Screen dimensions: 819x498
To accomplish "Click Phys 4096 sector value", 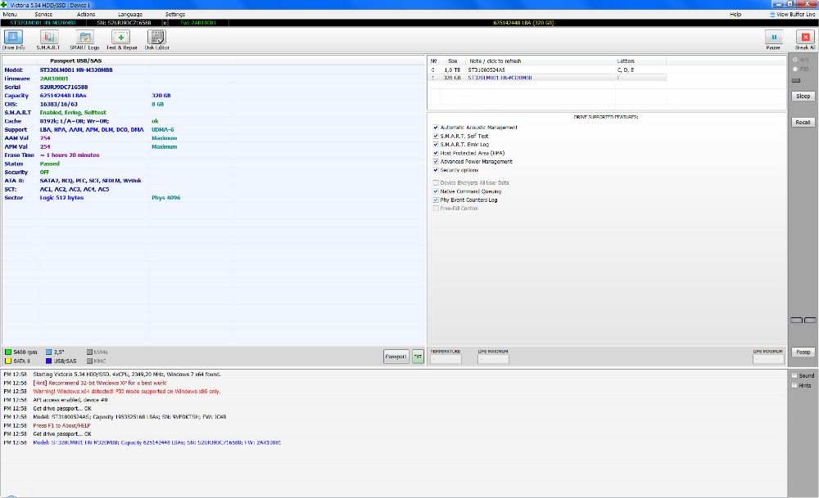I will [x=166, y=198].
